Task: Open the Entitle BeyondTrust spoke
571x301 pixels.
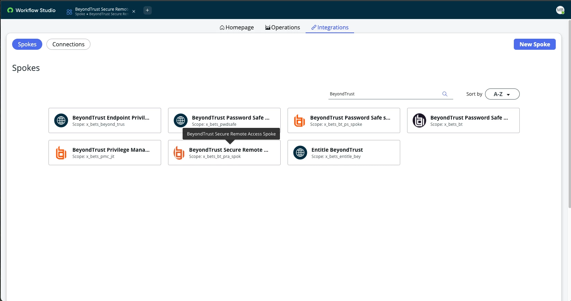Action: click(x=344, y=153)
